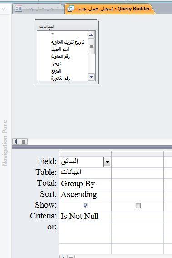The height and width of the screenshot is (258, 172).
Task: Click the Query Builder tab icon
Action: [x=71, y=9]
